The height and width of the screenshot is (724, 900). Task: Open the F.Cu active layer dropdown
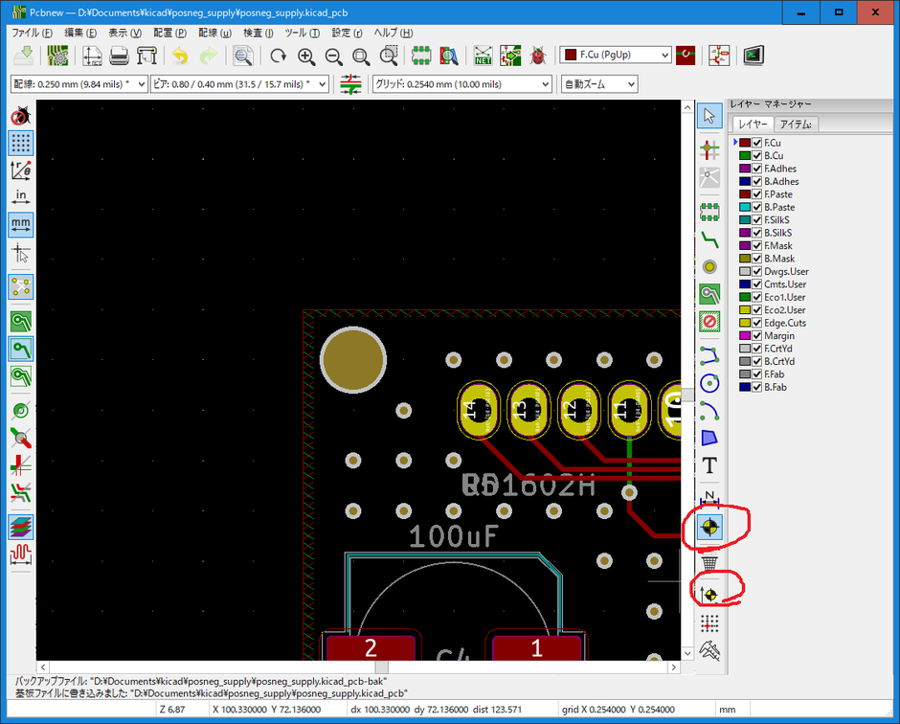click(x=616, y=56)
